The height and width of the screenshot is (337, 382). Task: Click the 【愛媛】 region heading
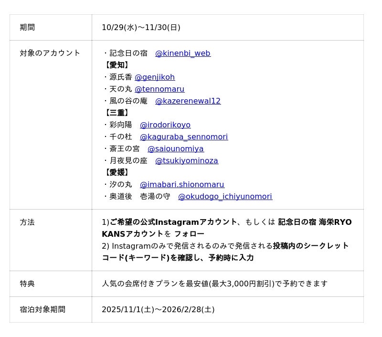tap(117, 173)
